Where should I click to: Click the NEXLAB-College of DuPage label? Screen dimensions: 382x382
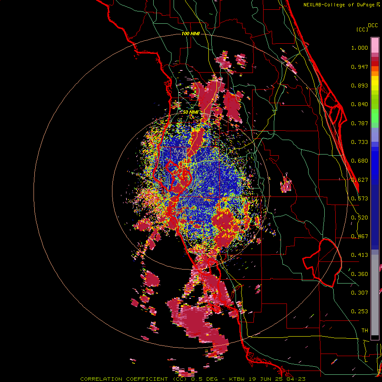[339, 5]
